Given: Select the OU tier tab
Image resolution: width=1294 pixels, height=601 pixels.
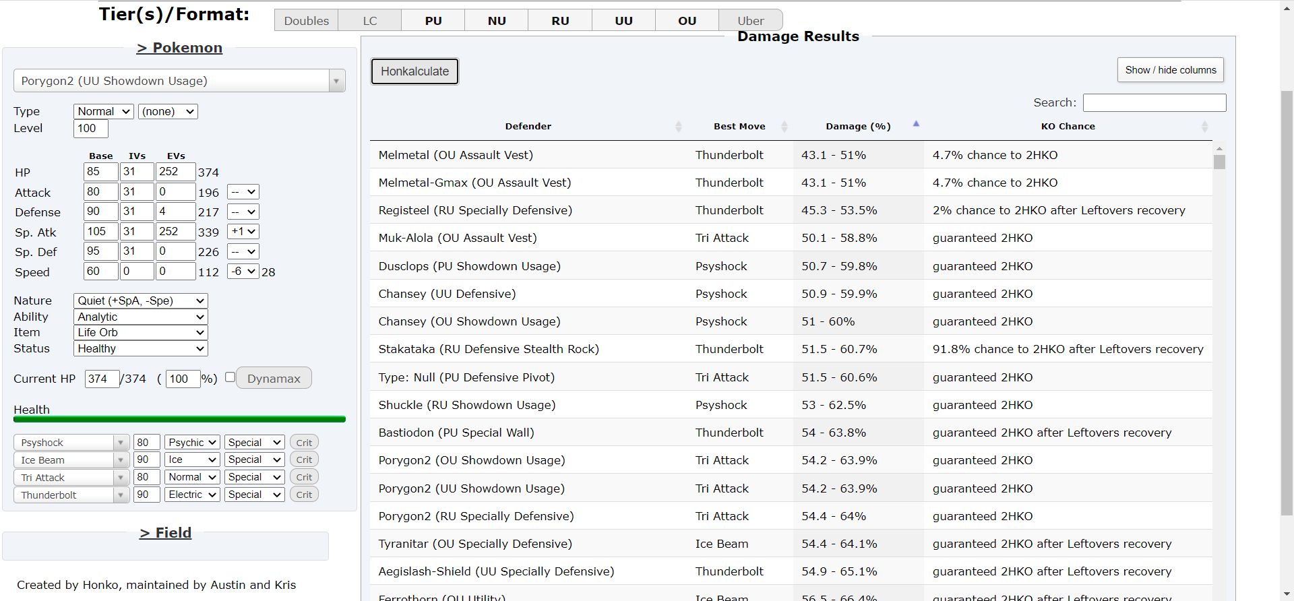Looking at the screenshot, I should click(x=687, y=21).
